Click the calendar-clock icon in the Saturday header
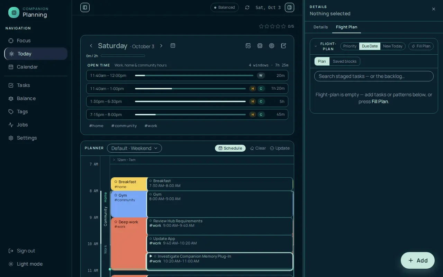443x277 pixels. click(x=248, y=46)
